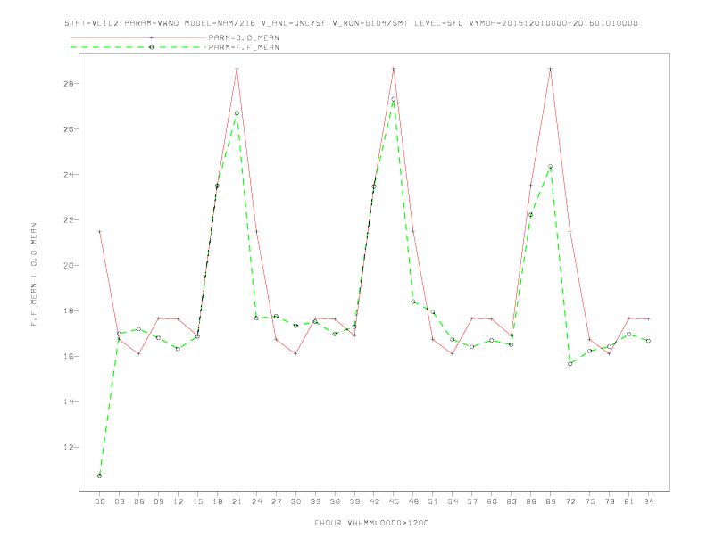
Task: Select green F.F_MEAN marker at forecast hour 00
Action: pos(100,476)
